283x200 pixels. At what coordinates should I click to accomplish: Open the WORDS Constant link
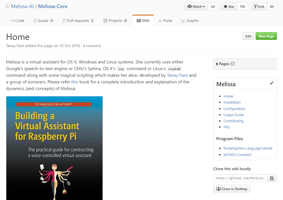pos(237,155)
